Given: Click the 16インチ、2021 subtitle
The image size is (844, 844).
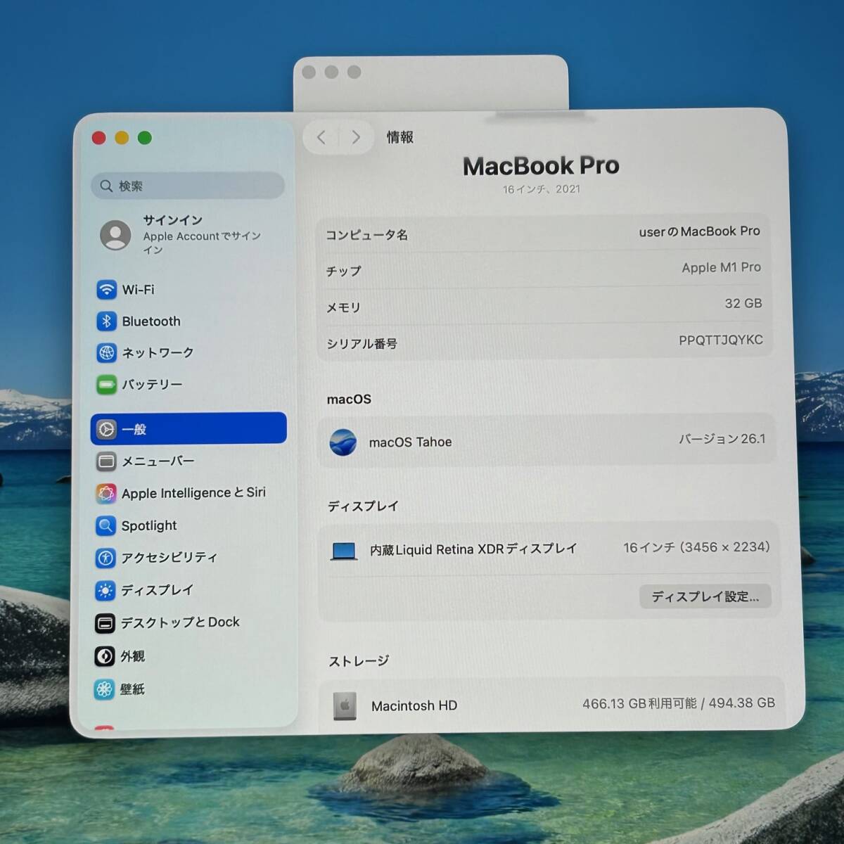Looking at the screenshot, I should click(541, 189).
